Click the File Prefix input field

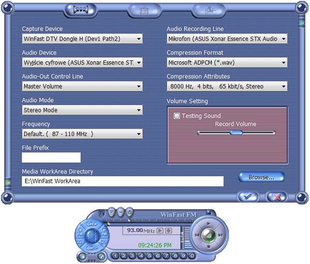click(x=51, y=157)
